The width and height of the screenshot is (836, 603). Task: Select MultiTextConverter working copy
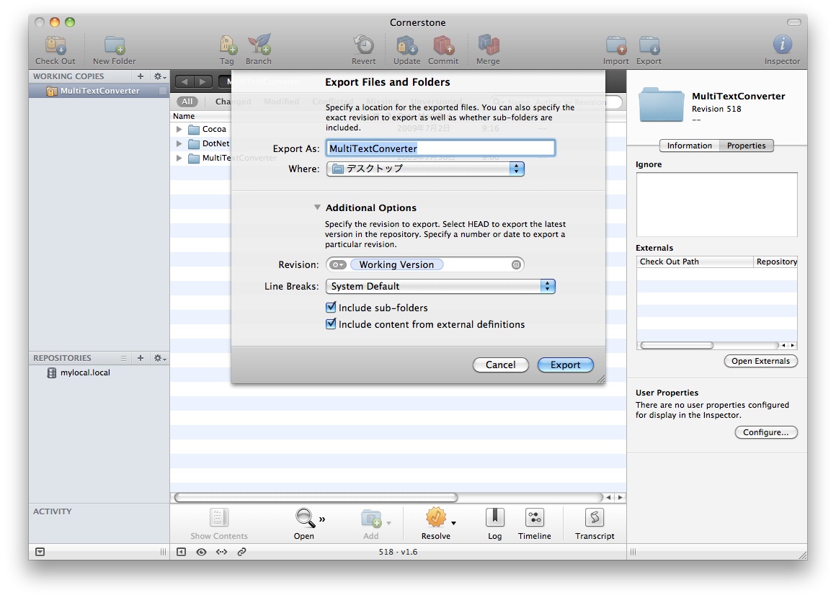tap(99, 91)
